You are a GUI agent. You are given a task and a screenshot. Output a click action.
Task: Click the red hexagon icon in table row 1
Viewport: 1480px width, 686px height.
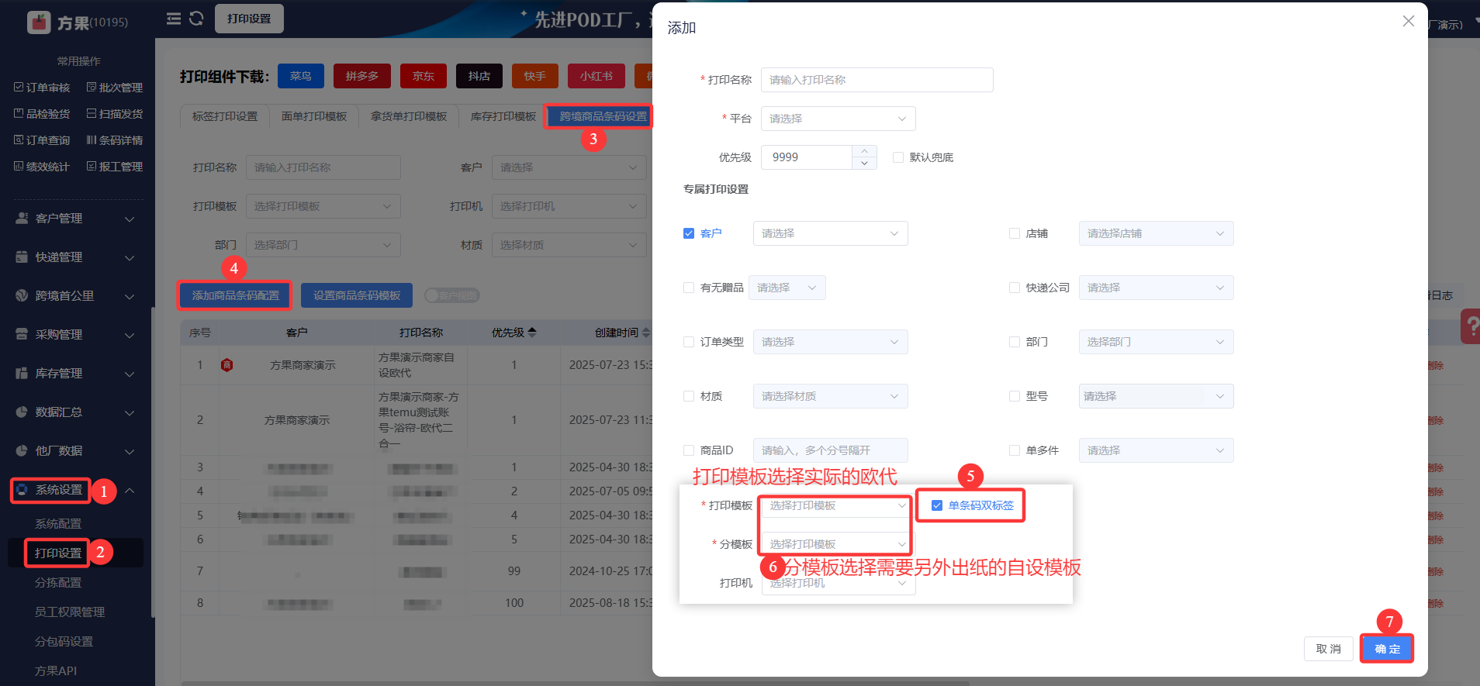226,365
